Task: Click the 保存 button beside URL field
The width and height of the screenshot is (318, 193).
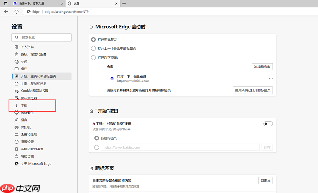Action: point(267,147)
